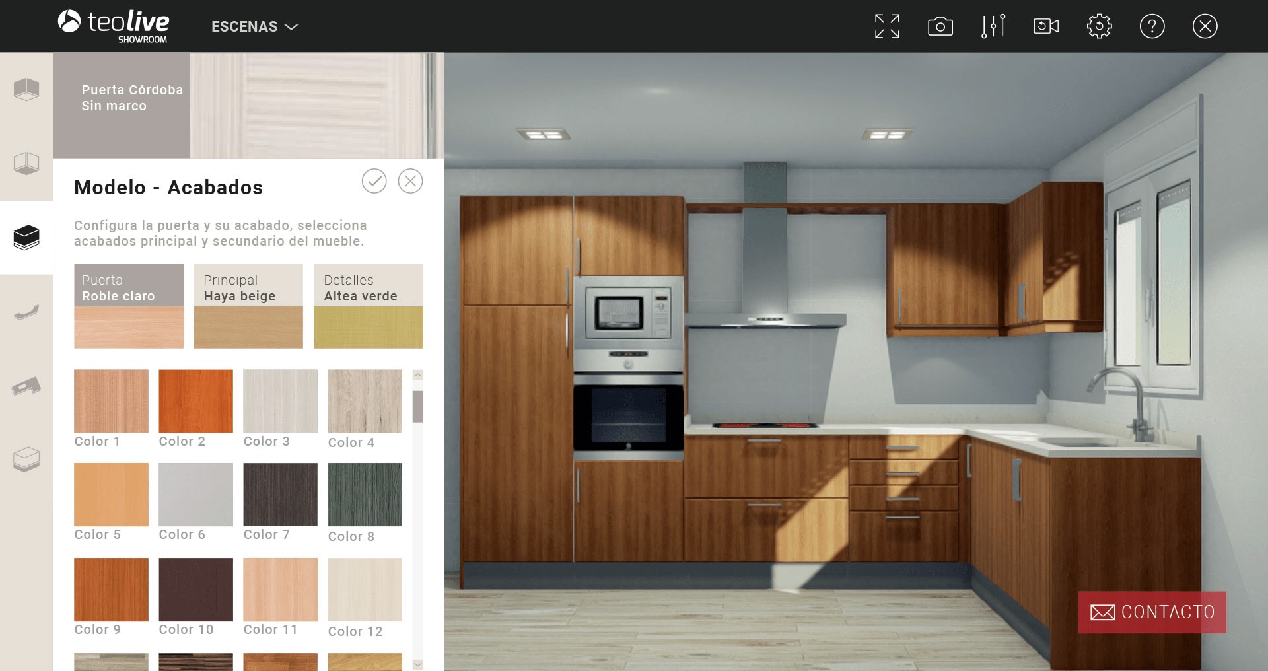Select the Puerta Roble claro tab
The image size is (1268, 671).
(129, 306)
